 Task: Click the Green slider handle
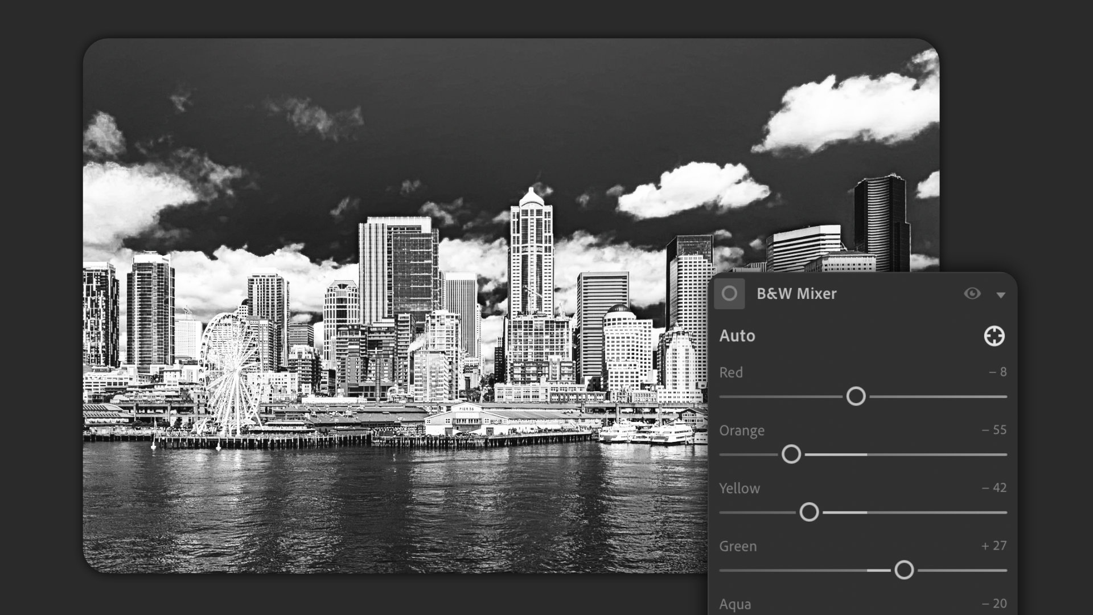coord(904,570)
